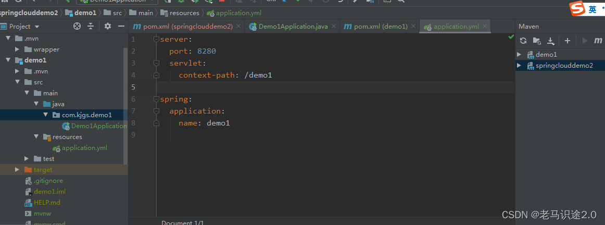Viewport: 605px width, 225px height.
Task: Close the application.yml tab
Action: point(484,26)
